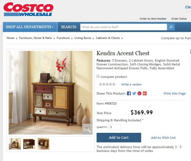This screenshot has width=191, height=161.
Task: Open Write a review link
Action: (131, 85)
